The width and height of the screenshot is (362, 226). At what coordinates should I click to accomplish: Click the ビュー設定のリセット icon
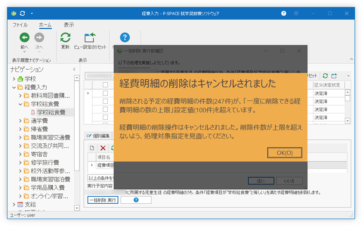click(x=90, y=38)
